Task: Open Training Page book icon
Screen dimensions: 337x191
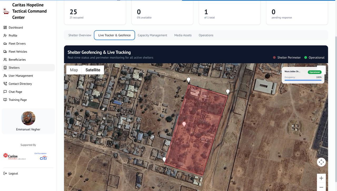Action: [5, 100]
